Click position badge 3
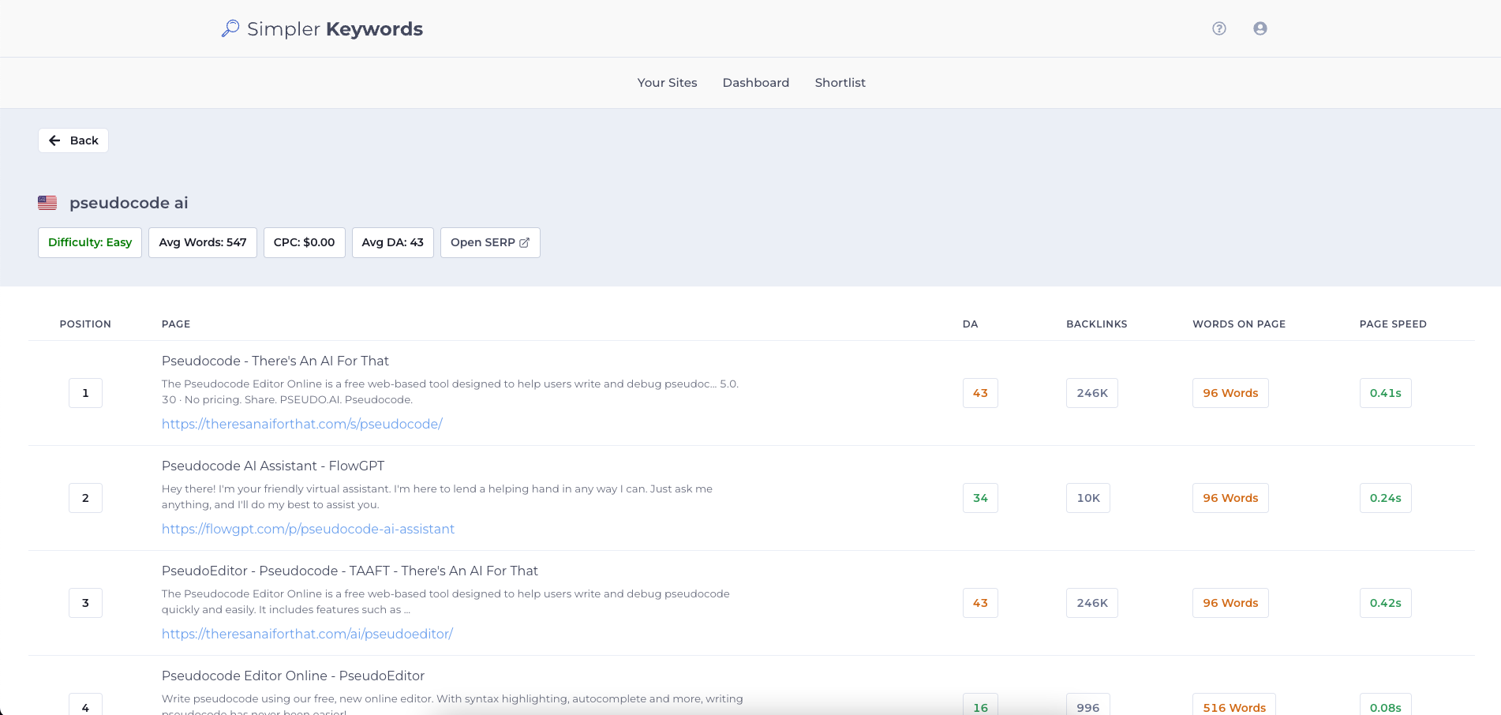 coord(85,603)
